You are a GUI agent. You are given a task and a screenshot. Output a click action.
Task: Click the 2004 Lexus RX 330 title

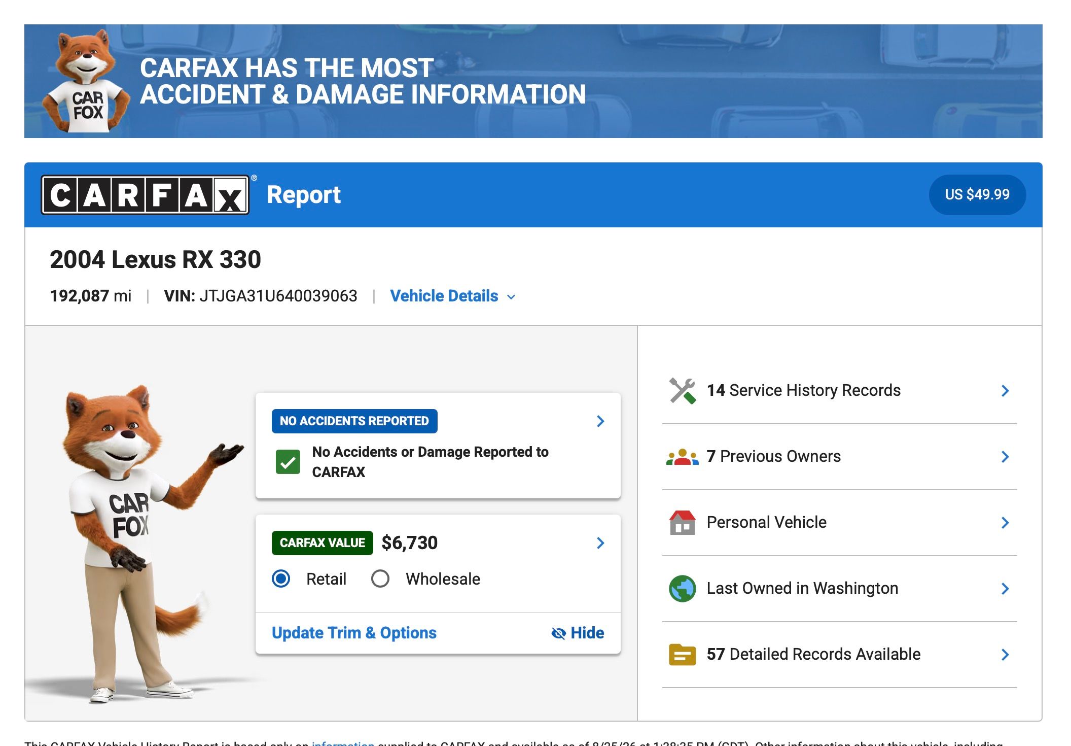coord(155,259)
